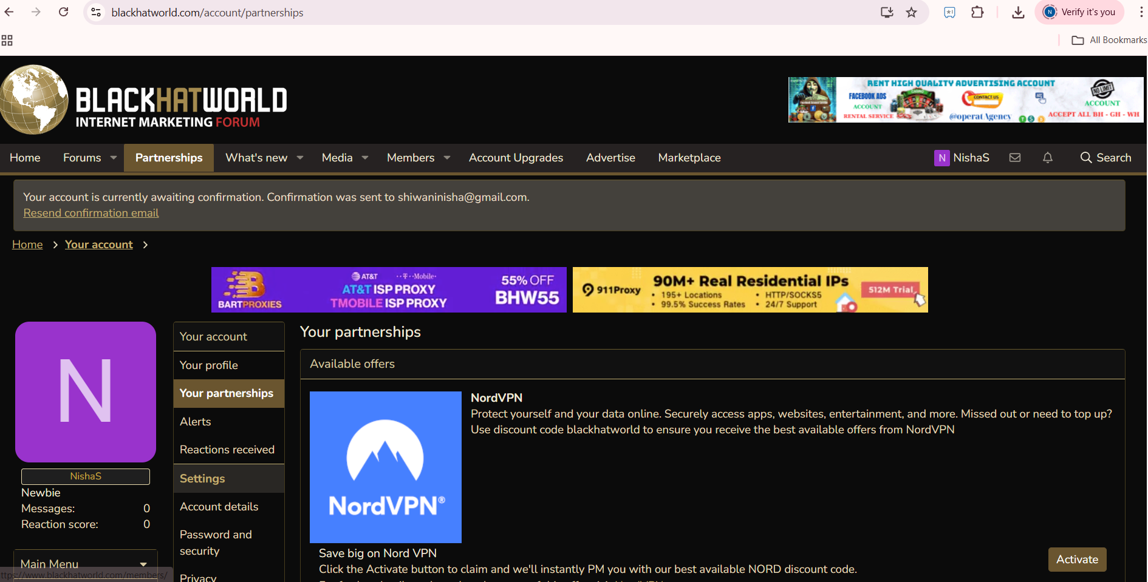This screenshot has width=1148, height=582.
Task: Bookmark this page with star icon
Action: click(911, 12)
